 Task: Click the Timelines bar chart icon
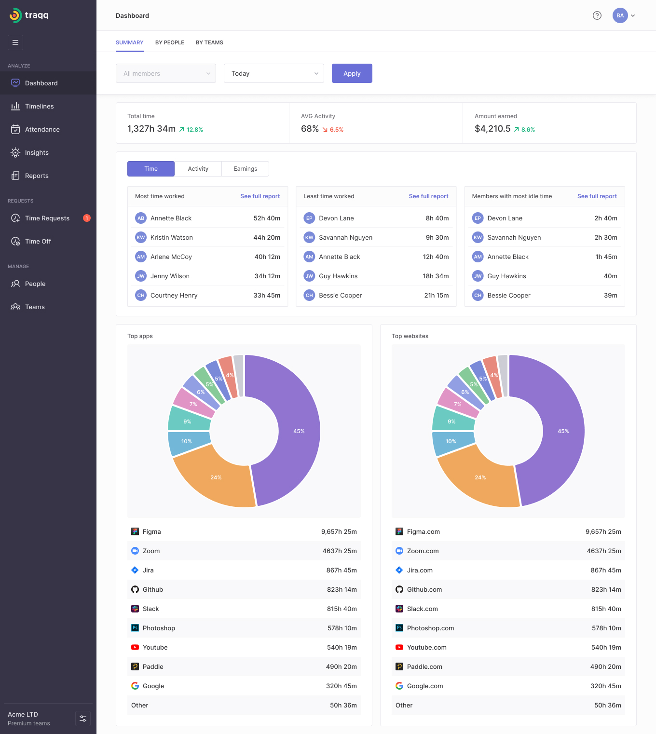click(15, 106)
